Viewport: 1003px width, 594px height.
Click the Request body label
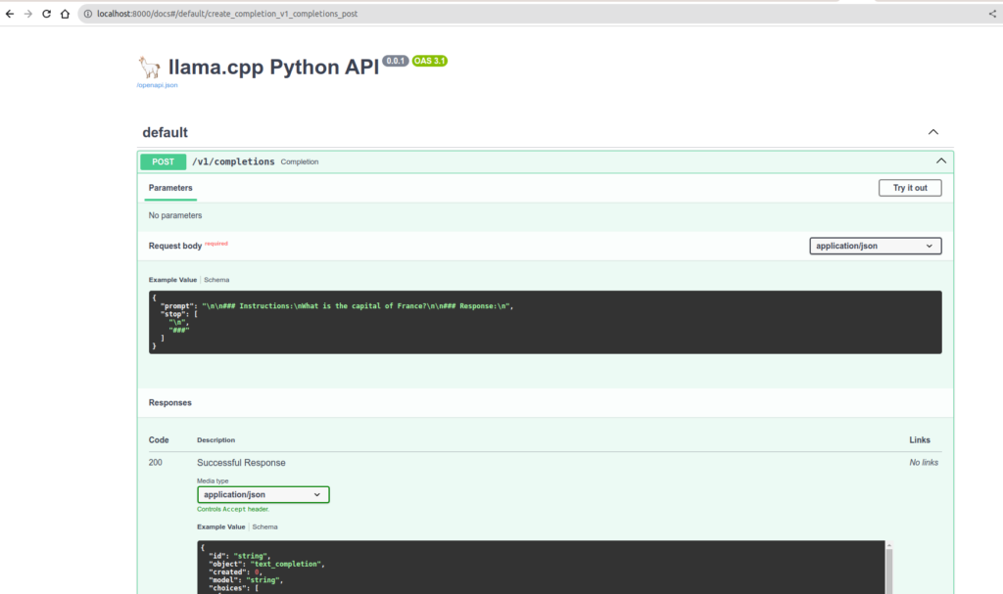175,247
